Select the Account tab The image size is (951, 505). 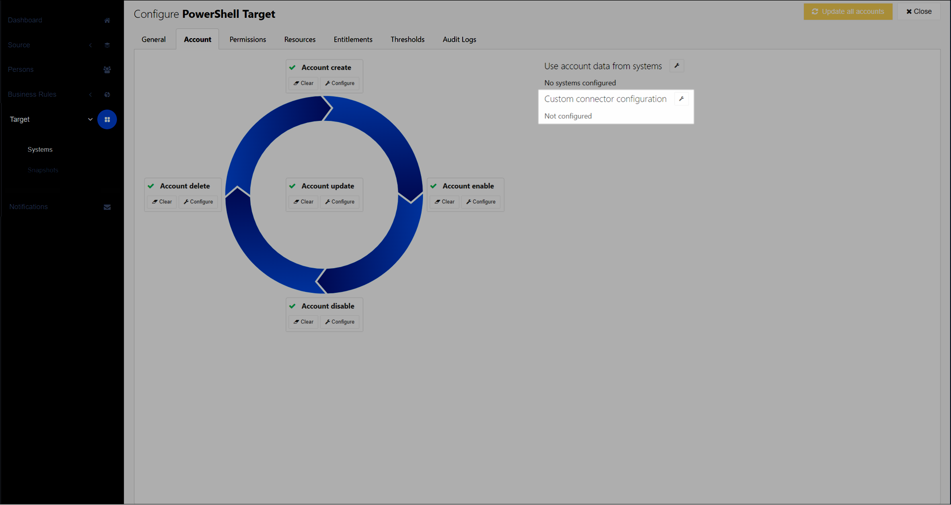coord(198,39)
